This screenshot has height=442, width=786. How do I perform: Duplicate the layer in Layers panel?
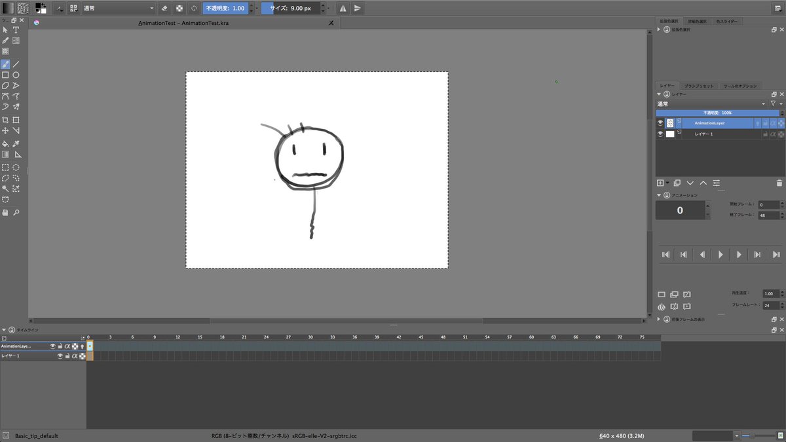(x=677, y=183)
